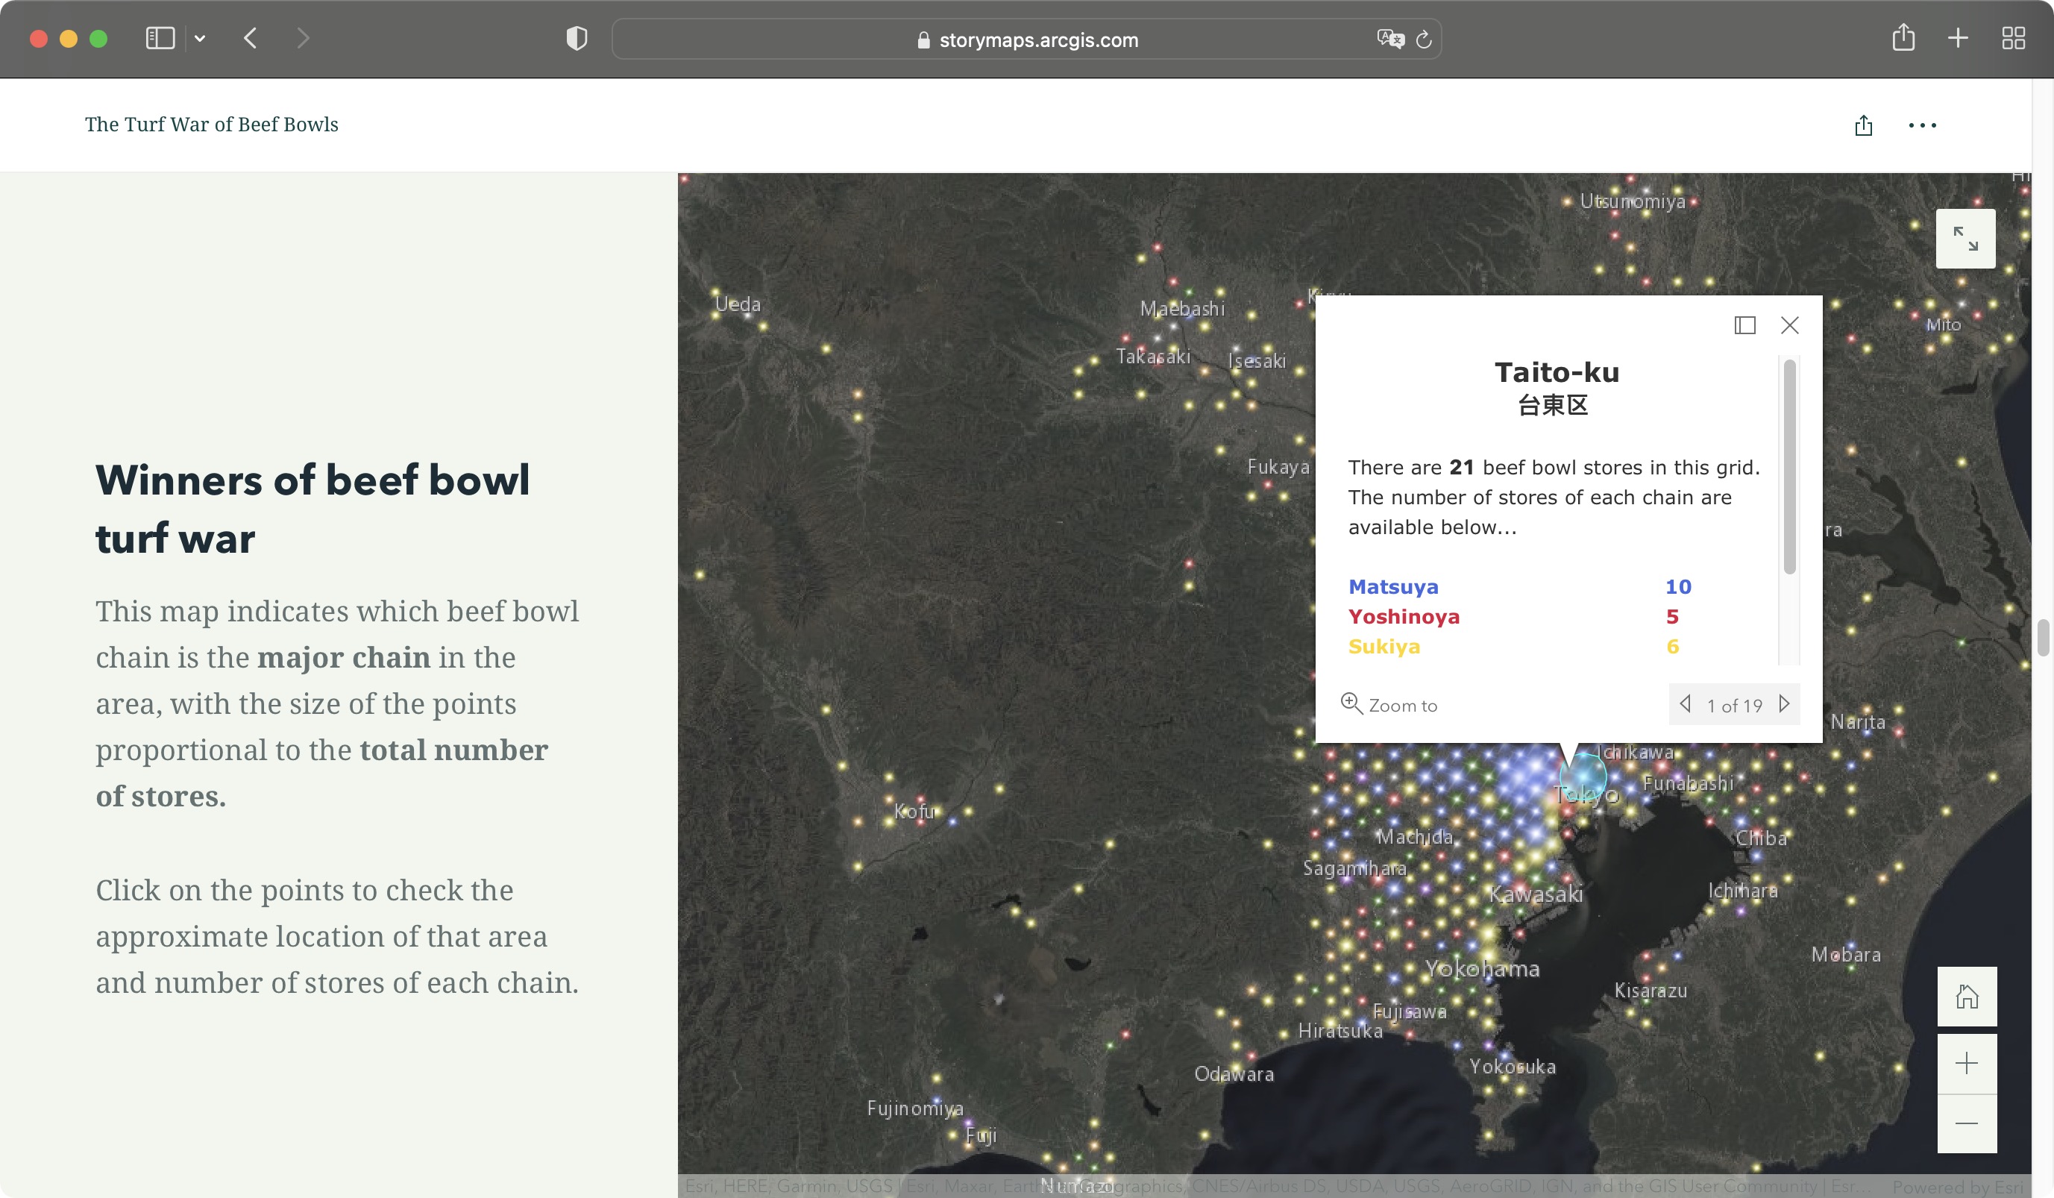Click the Winners of beef bowl heading
The width and height of the screenshot is (2054, 1198).
(x=313, y=509)
